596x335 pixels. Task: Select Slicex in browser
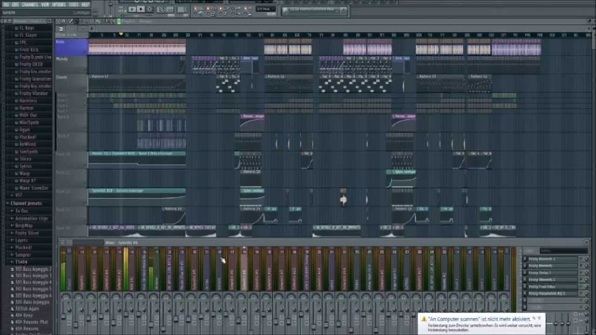(x=25, y=159)
